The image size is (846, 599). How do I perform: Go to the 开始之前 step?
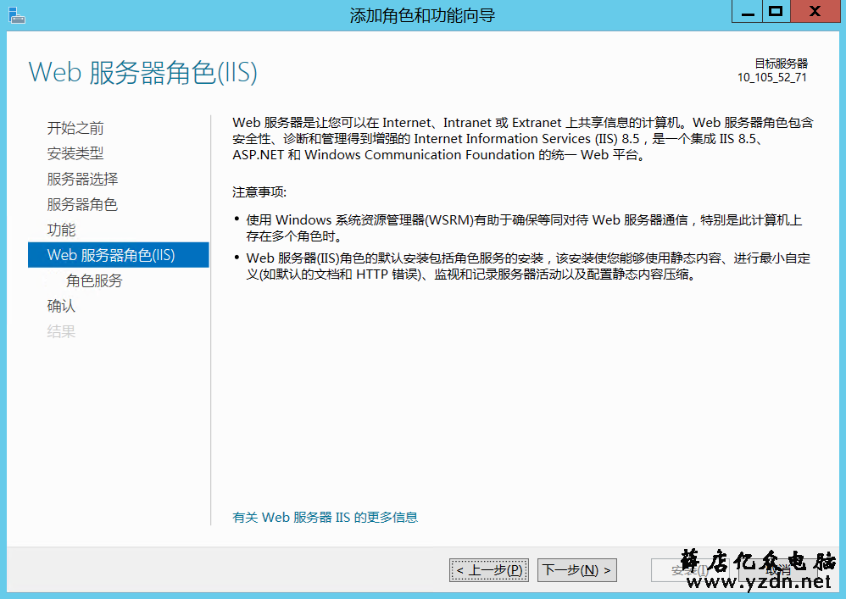point(75,128)
